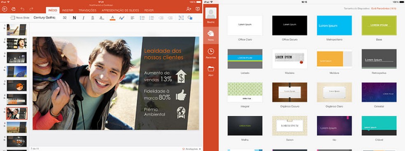Choose the Orgânico Escuro template
The width and height of the screenshot is (405, 151).
[289, 92]
